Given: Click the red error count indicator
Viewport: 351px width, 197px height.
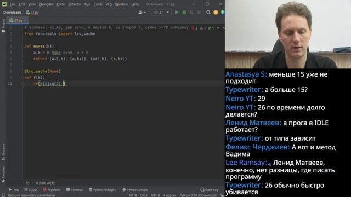Looking at the screenshot, I should pos(195,28).
